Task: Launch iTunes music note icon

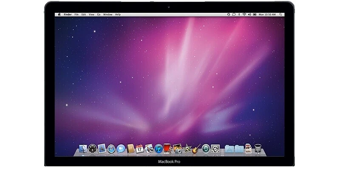Action: click(159, 149)
